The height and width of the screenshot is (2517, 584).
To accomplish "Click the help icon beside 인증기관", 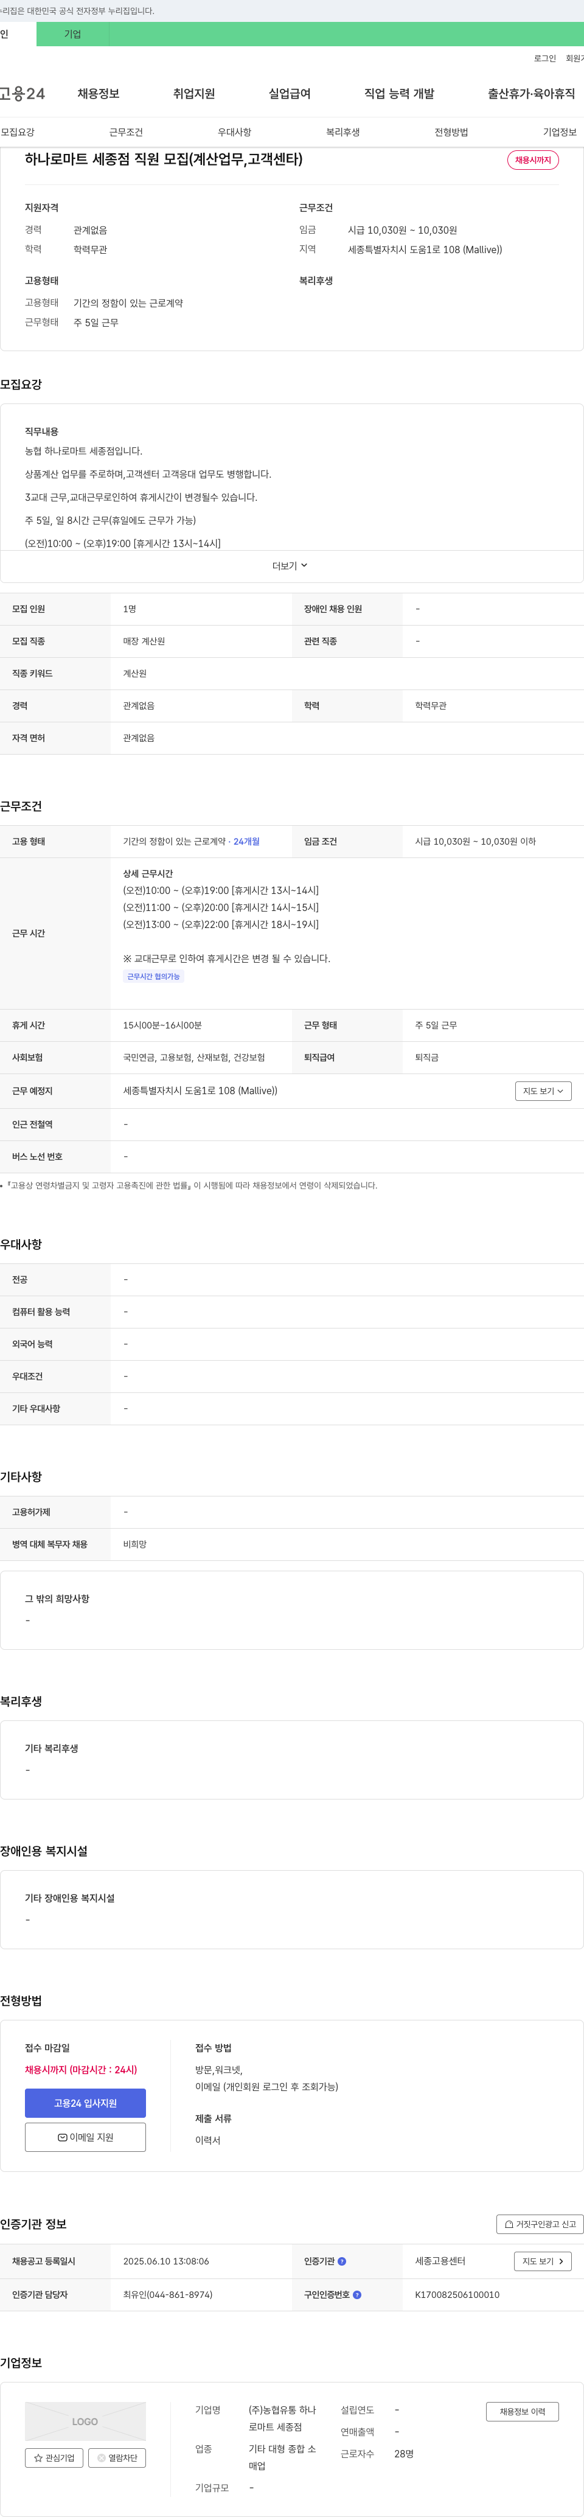I will click(342, 2261).
